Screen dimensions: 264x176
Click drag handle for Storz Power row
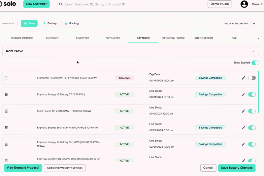7,111
